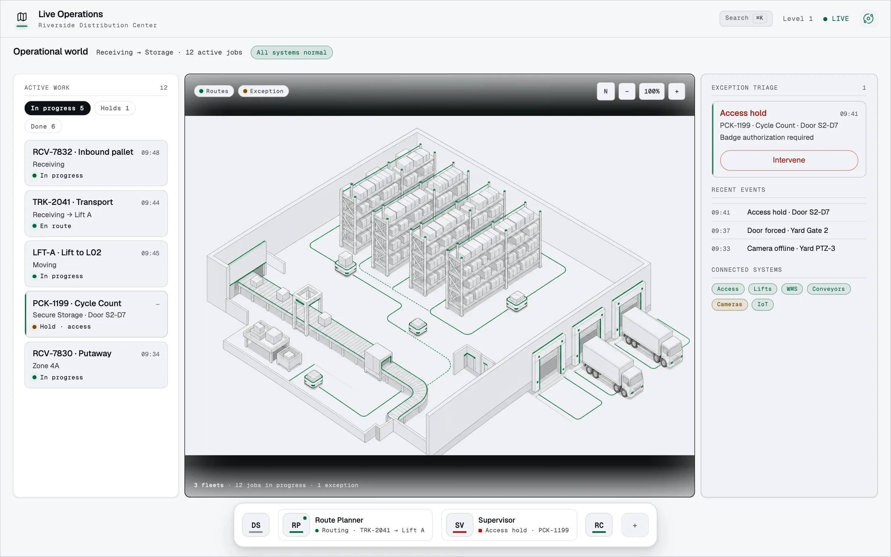Click the N compass orientation button
Viewport: 891px width, 557px height.
[x=605, y=91]
